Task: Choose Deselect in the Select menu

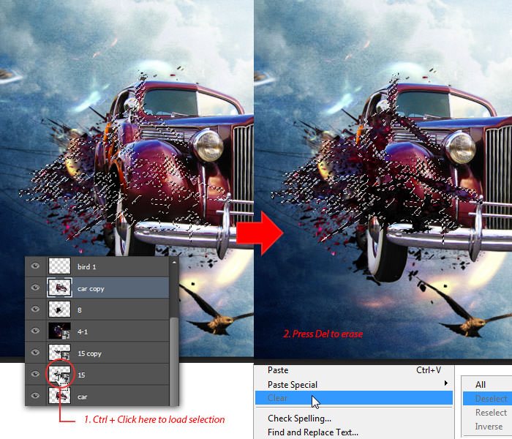Action: [x=488, y=399]
